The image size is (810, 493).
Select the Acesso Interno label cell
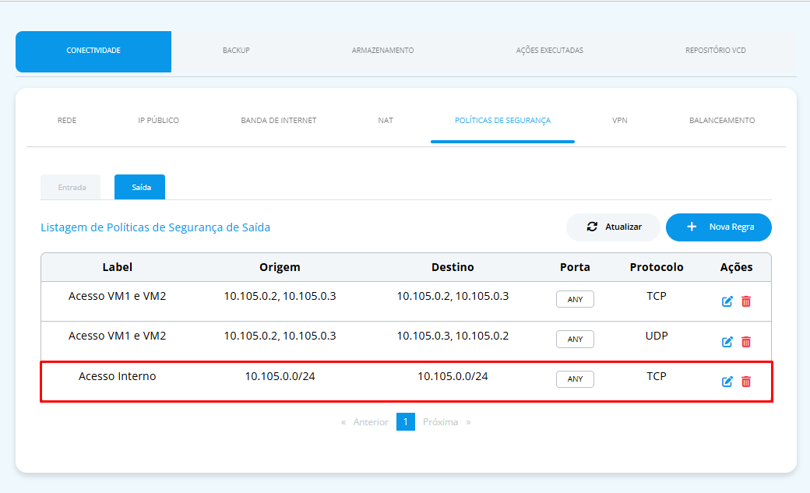118,376
